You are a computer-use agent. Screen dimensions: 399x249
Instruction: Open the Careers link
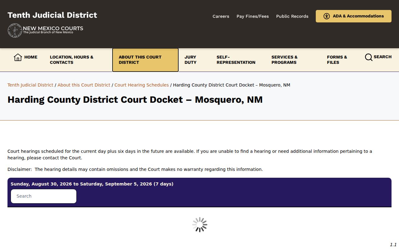point(221,16)
